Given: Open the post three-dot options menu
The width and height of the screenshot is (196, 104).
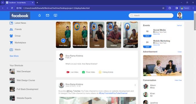Looking at the screenshot, I should 135,85.
